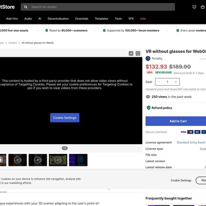Open the shopping cart icon
Screen dimensions: 206x206
[x=202, y=7]
